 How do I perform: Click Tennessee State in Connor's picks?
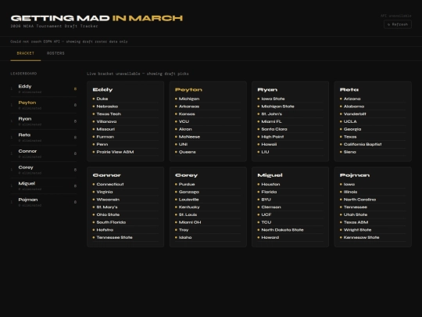coord(114,237)
